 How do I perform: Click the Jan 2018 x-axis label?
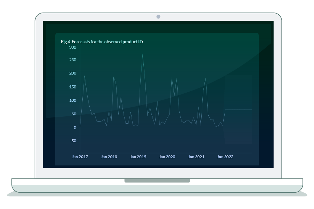tap(109, 157)
